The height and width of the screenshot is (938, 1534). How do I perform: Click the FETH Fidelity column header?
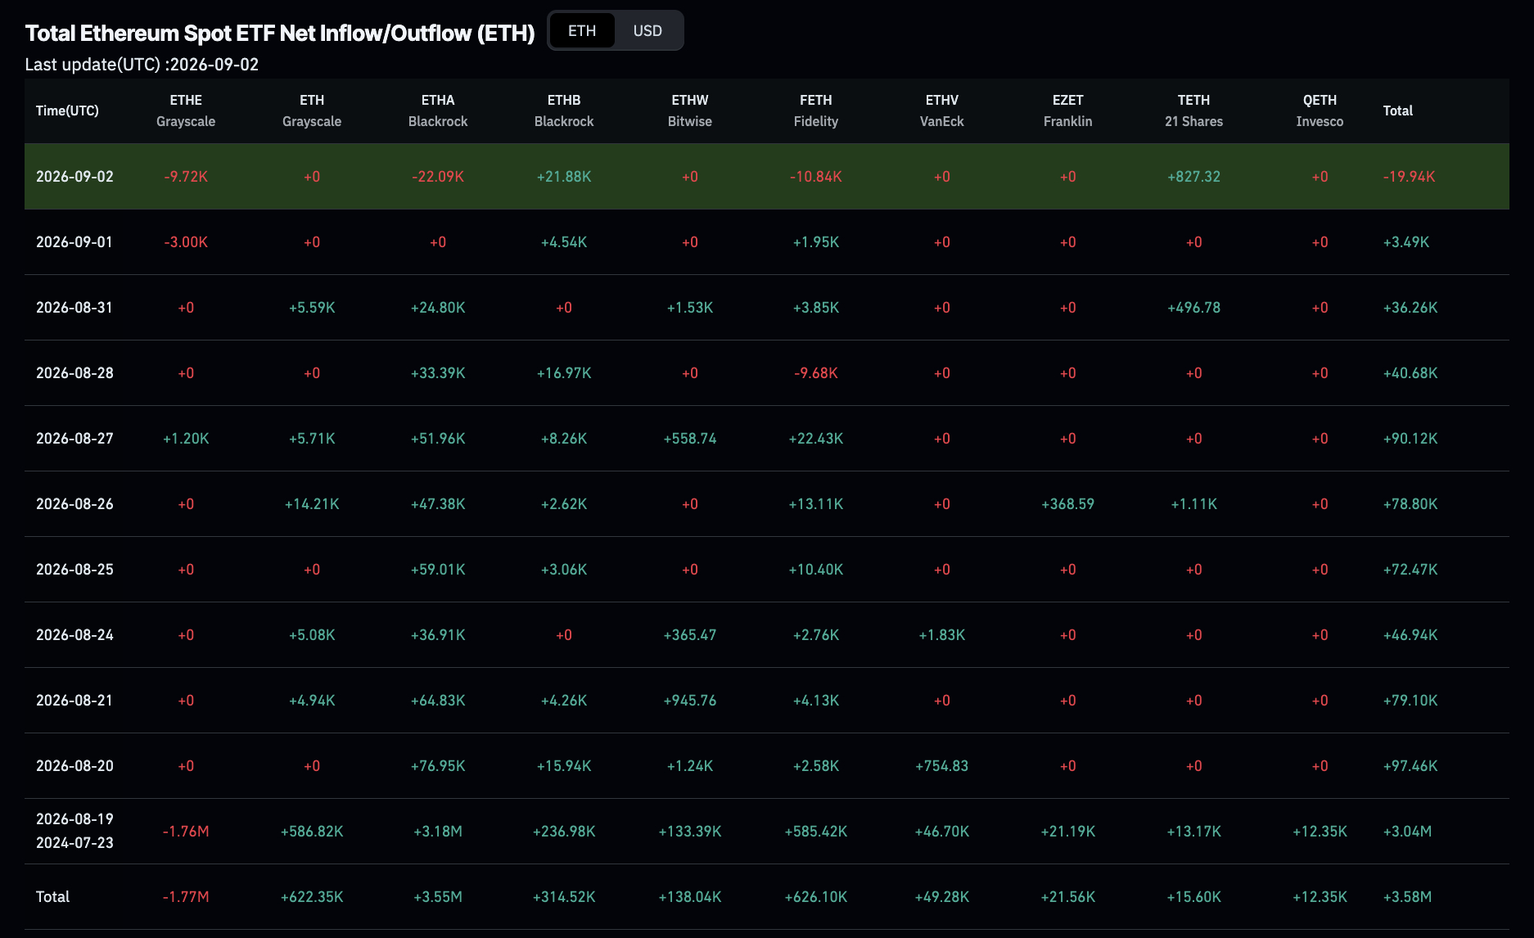pyautogui.click(x=816, y=110)
